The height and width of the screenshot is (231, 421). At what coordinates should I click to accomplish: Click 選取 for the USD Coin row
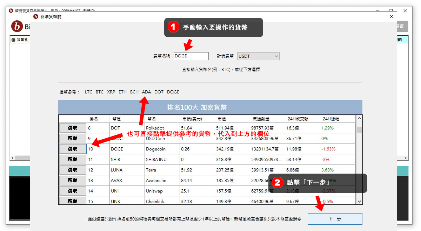tap(73, 139)
